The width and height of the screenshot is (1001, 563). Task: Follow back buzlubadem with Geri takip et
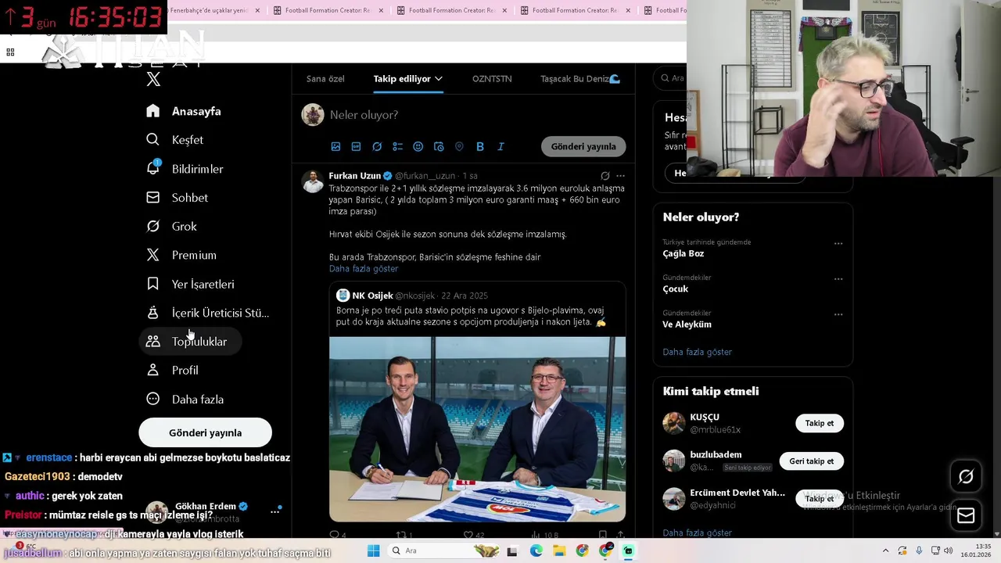point(811,461)
